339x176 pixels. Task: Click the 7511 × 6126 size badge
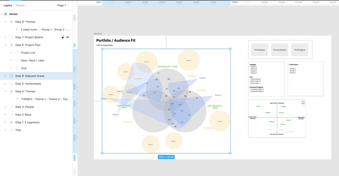pos(166,157)
